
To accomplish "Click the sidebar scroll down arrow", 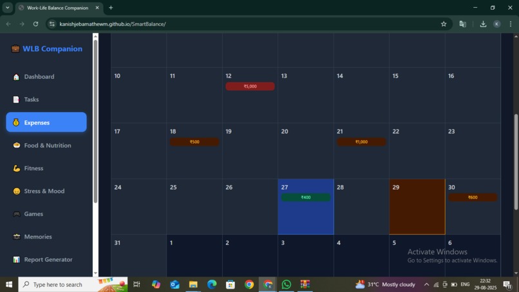I will (95, 273).
